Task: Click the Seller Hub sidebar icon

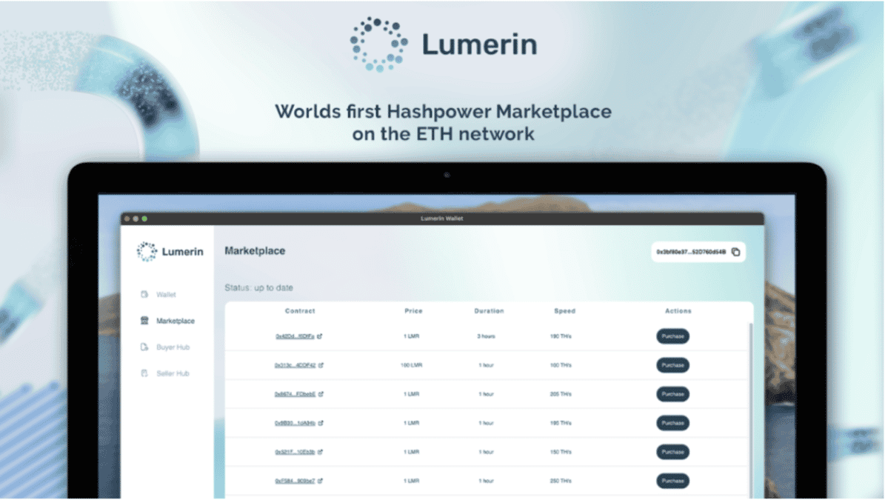Action: (143, 373)
